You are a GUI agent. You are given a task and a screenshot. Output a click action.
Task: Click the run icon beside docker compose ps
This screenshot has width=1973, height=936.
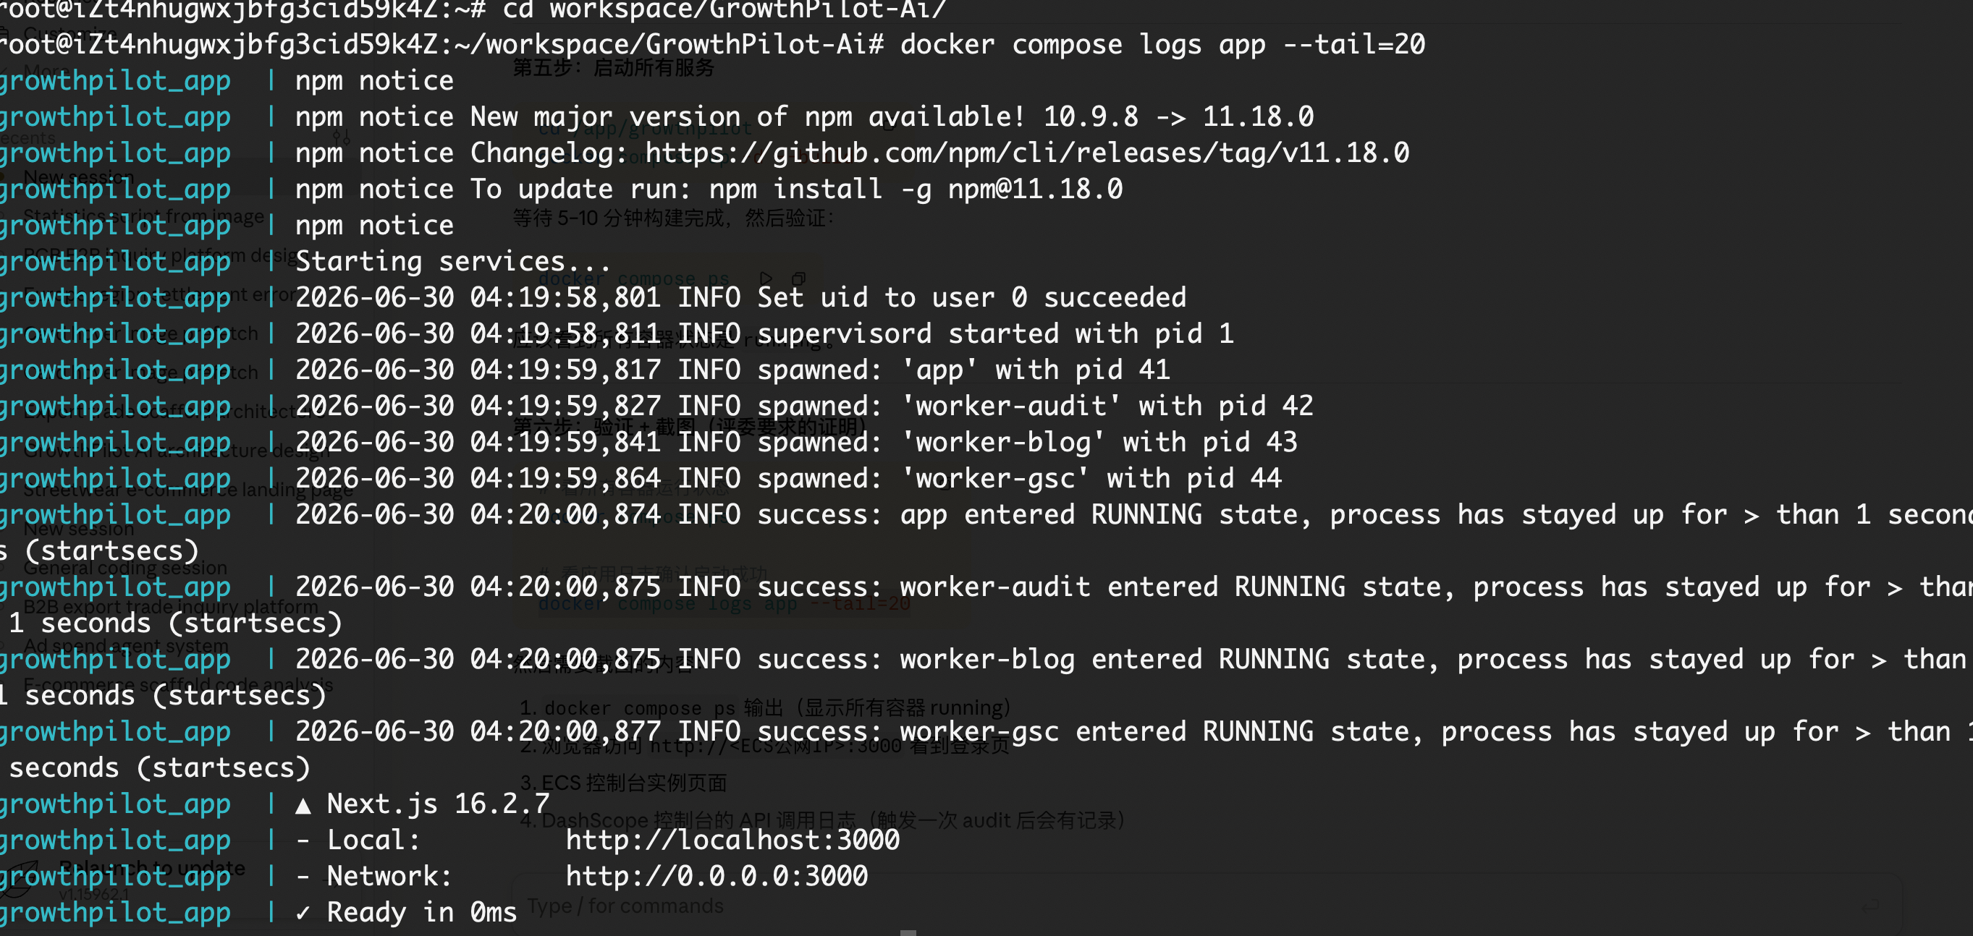[765, 278]
